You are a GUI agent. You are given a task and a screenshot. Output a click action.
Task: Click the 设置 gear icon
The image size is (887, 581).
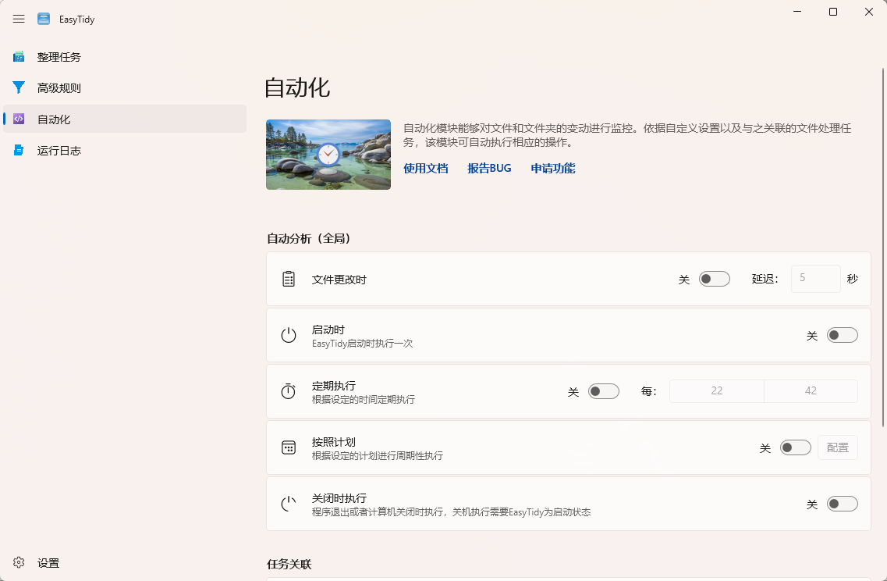pos(19,562)
